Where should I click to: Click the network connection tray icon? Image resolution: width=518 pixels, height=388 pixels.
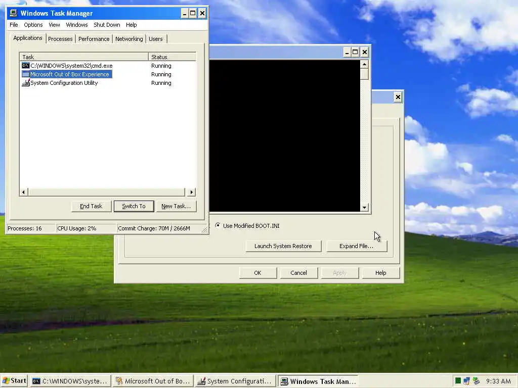click(x=466, y=381)
